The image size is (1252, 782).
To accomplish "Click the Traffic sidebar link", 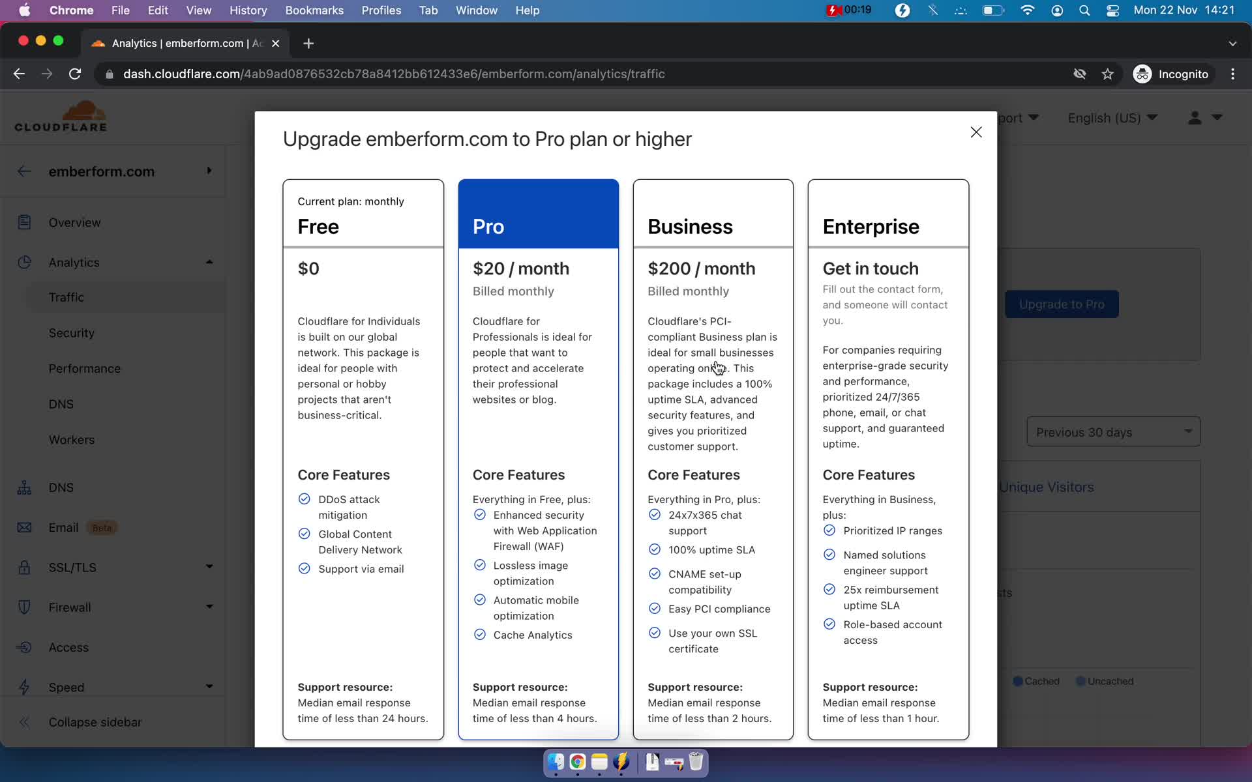I will click(67, 297).
